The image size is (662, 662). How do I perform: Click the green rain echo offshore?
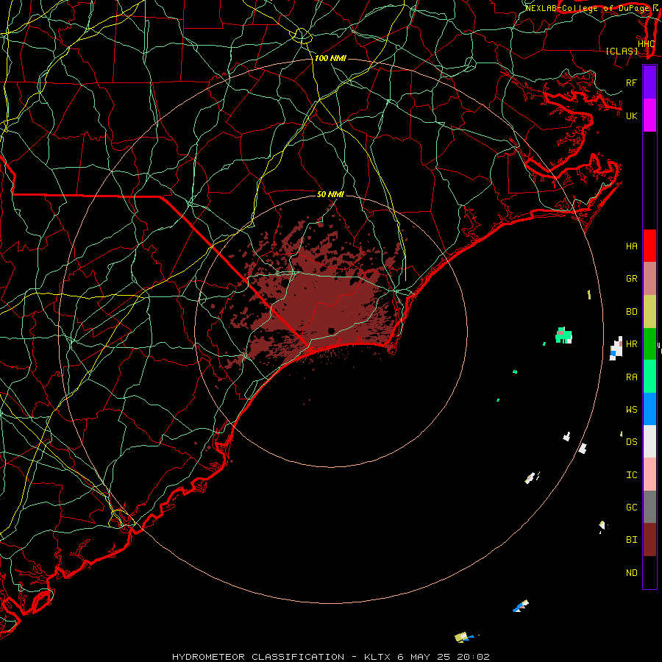click(x=563, y=335)
